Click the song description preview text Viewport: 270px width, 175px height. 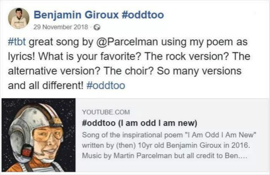pos(169,145)
